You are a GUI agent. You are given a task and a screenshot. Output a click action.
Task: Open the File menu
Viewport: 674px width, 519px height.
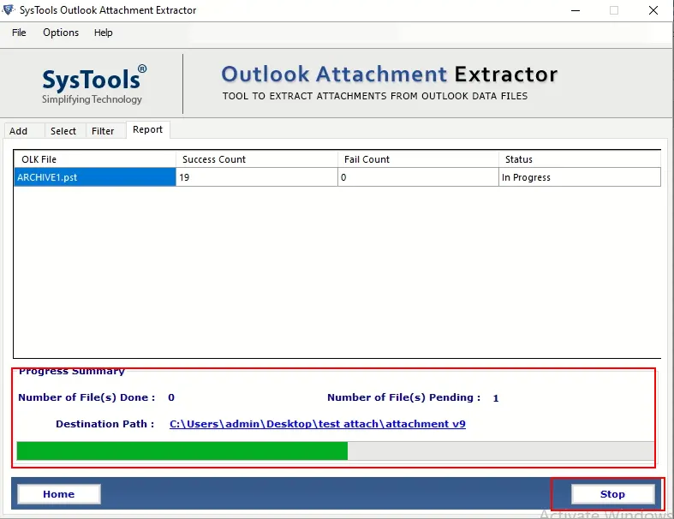pyautogui.click(x=19, y=33)
